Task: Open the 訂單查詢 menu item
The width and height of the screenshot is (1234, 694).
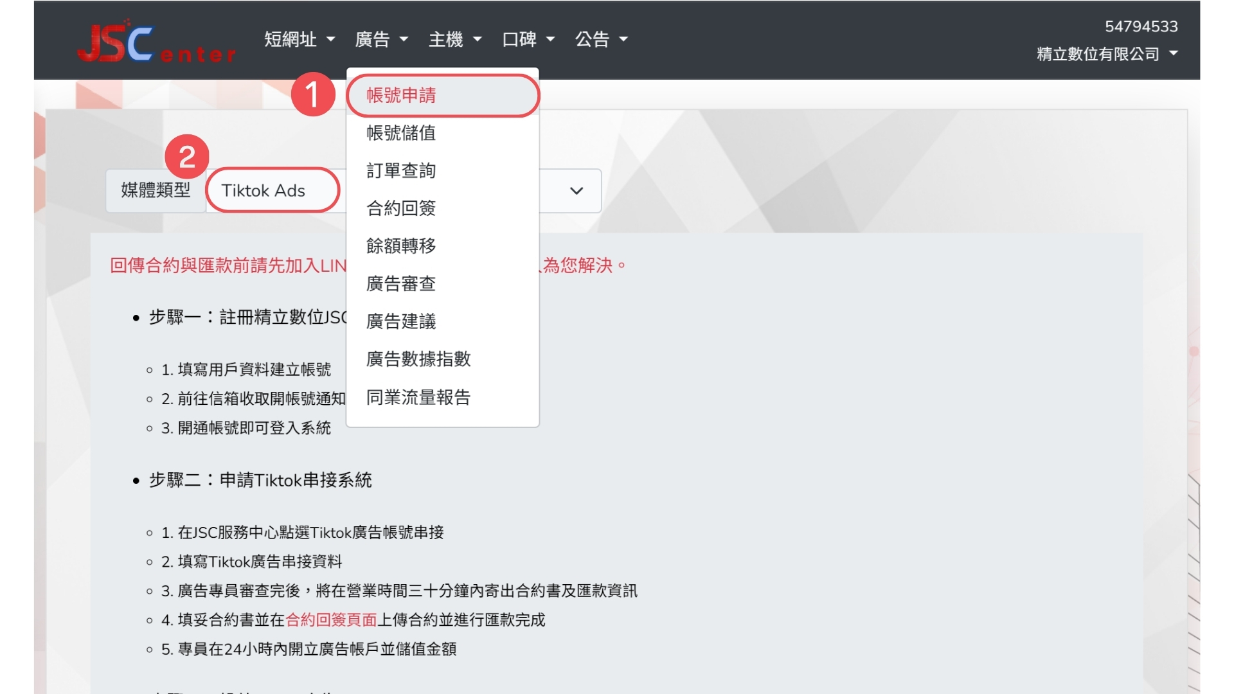Action: 401,171
